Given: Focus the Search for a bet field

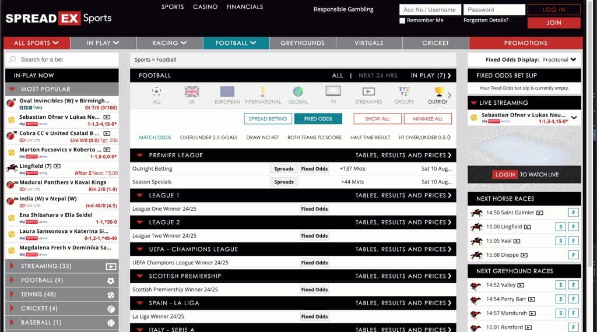Looking at the screenshot, I should 62,59.
